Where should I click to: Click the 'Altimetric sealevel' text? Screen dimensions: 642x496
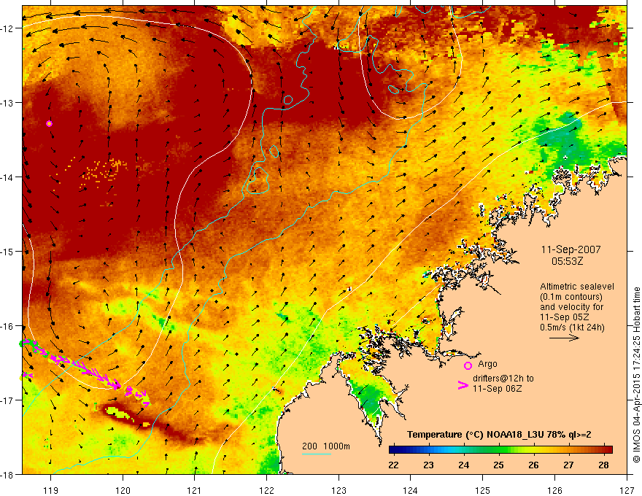tap(577, 287)
